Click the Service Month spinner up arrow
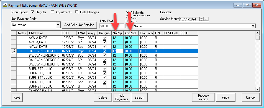The image size is (264, 108). [x=202, y=18]
